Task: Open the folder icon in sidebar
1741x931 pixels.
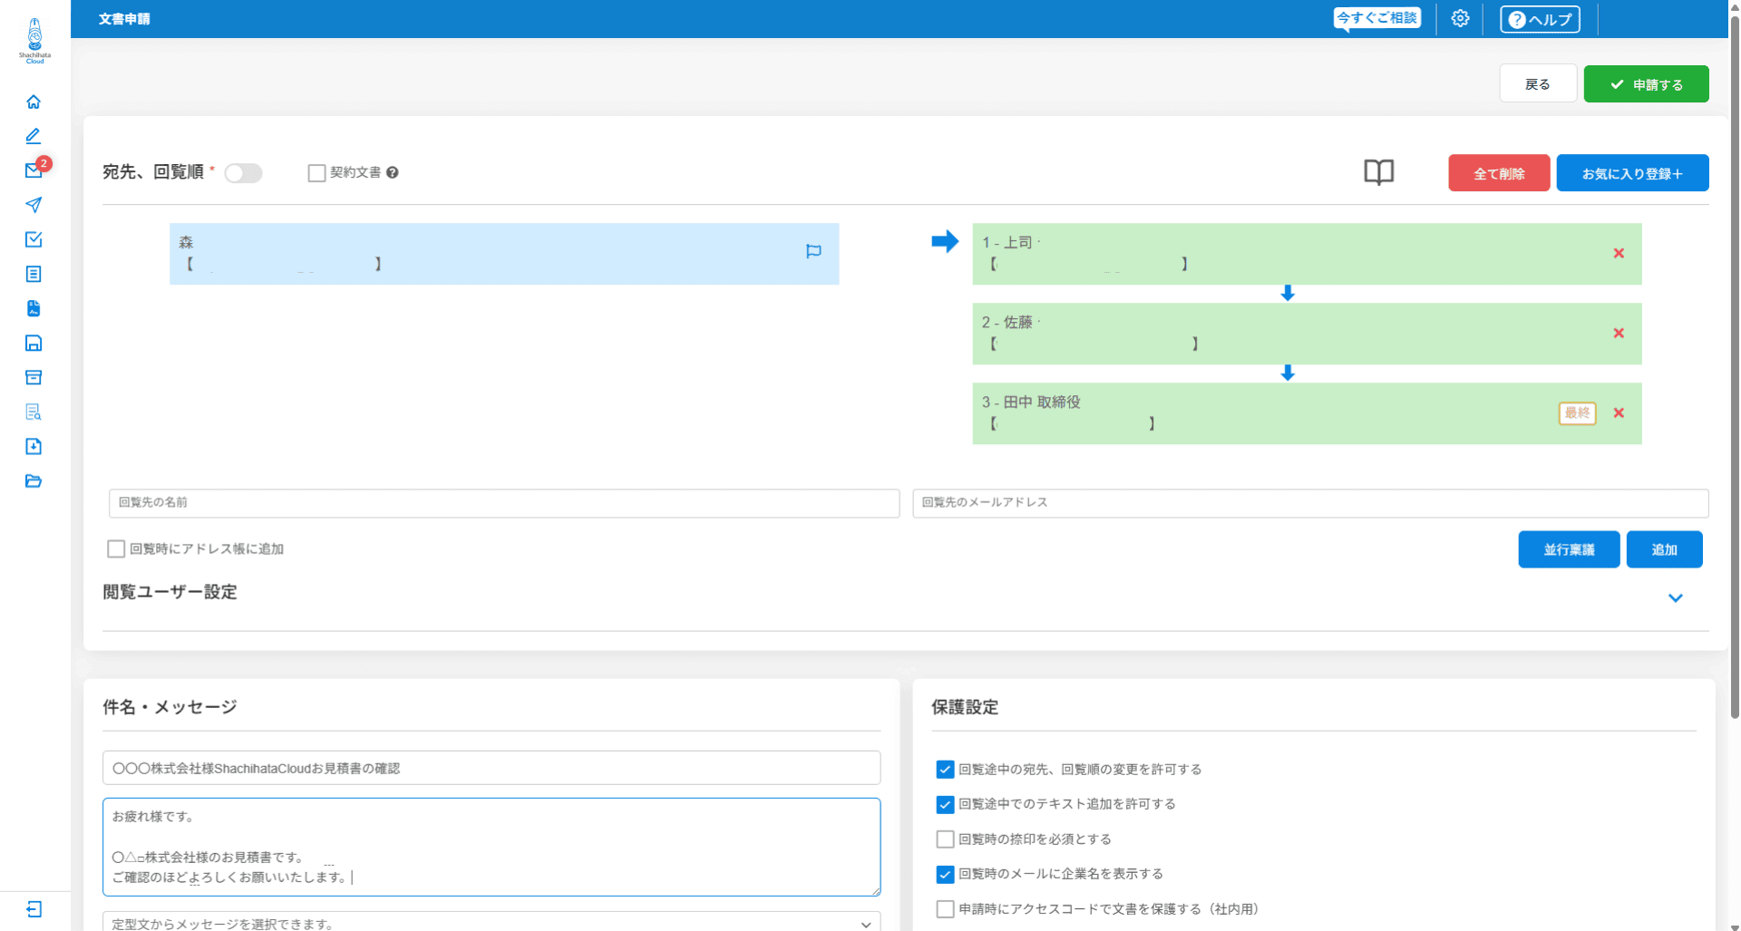Action: (x=34, y=480)
